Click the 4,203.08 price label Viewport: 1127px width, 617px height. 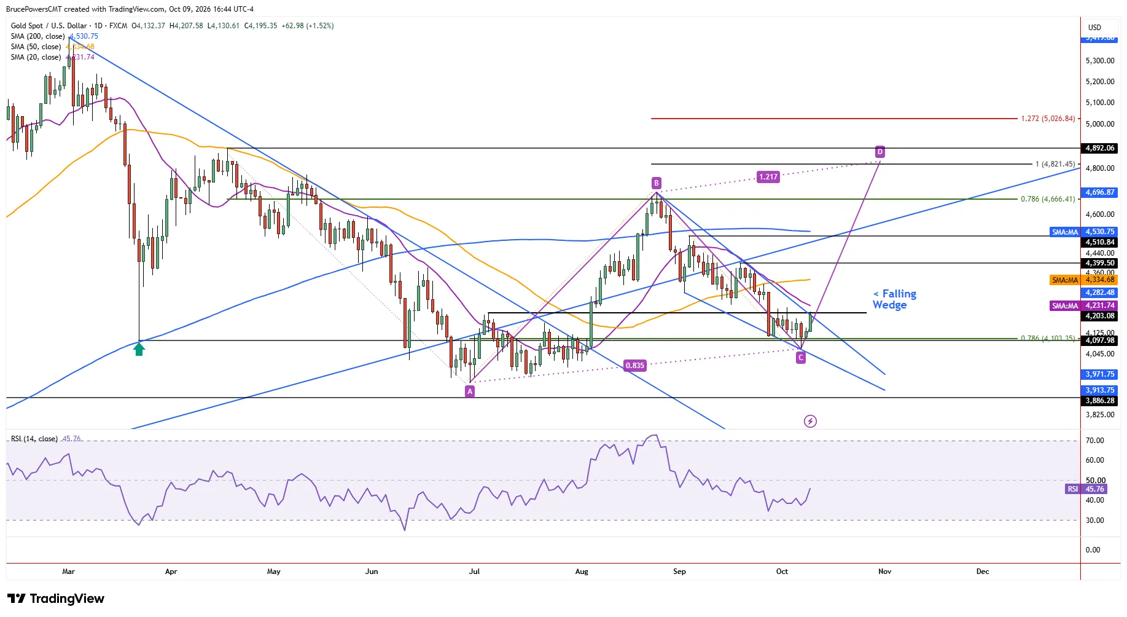click(x=1099, y=316)
